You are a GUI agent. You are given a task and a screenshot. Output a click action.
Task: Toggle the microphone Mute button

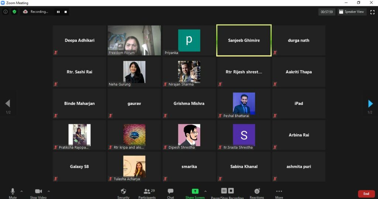(x=13, y=191)
